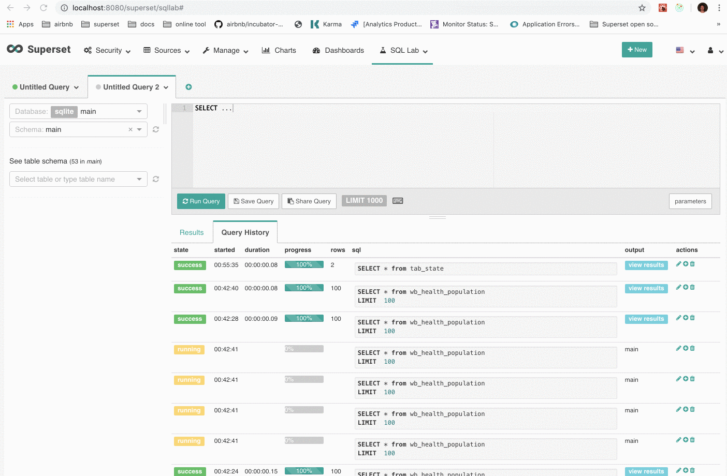
Task: Open the language flag selector
Action: point(685,50)
